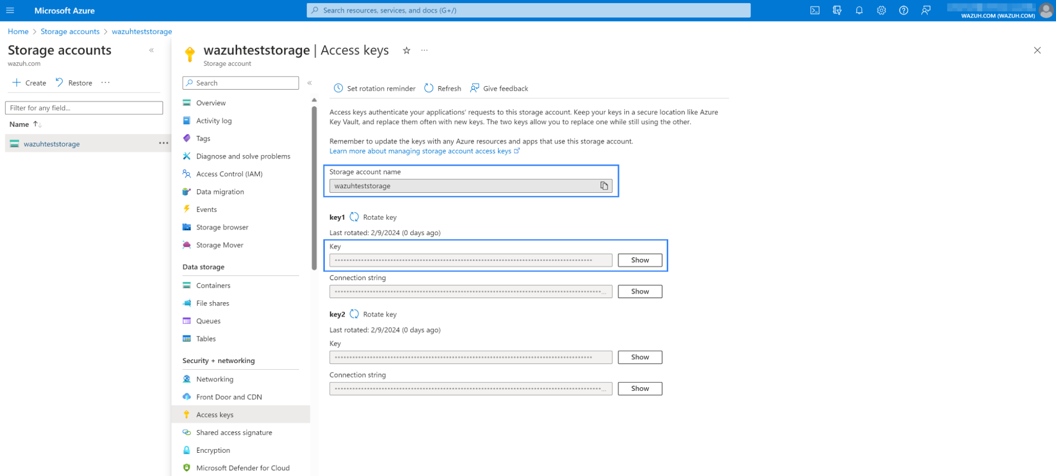Viewport: 1056px width, 476px height.
Task: Copy the storage account name to clipboard
Action: point(604,186)
